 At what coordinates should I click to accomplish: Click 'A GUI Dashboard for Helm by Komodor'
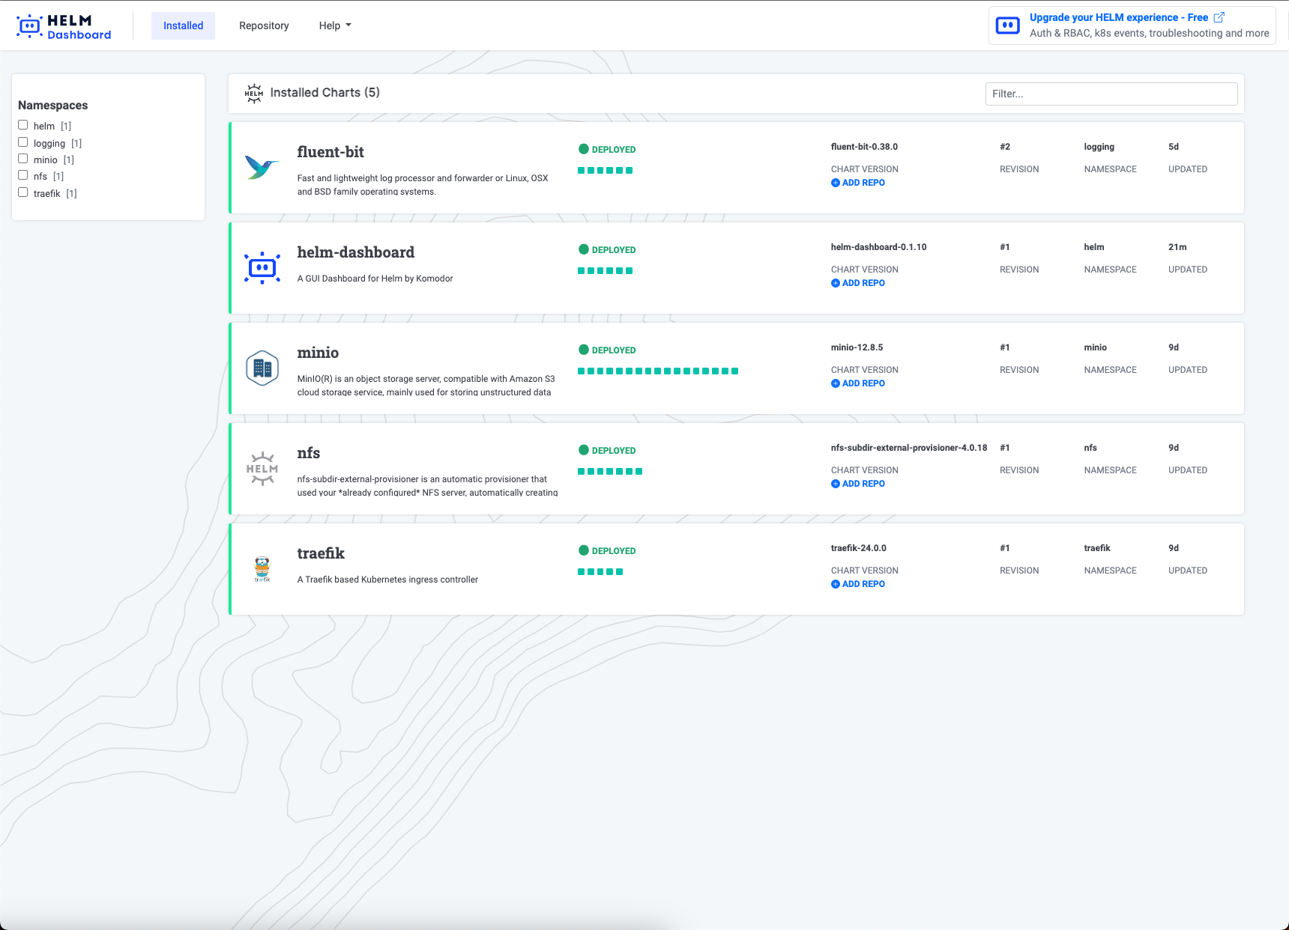click(x=375, y=279)
